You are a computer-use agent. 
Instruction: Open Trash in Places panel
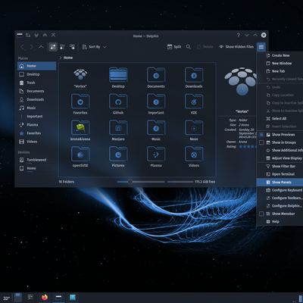click(x=37, y=83)
